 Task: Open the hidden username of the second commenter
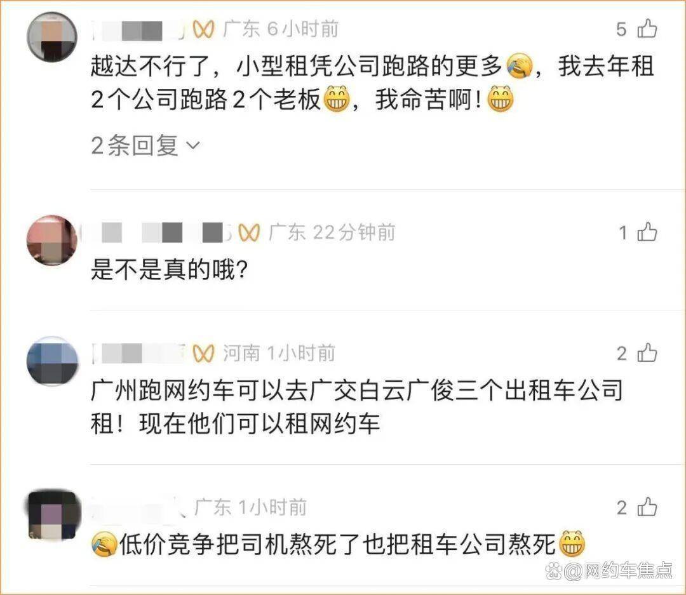(162, 233)
